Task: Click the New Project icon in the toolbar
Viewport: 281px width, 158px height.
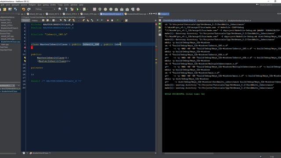Action: [x=4, y=9]
